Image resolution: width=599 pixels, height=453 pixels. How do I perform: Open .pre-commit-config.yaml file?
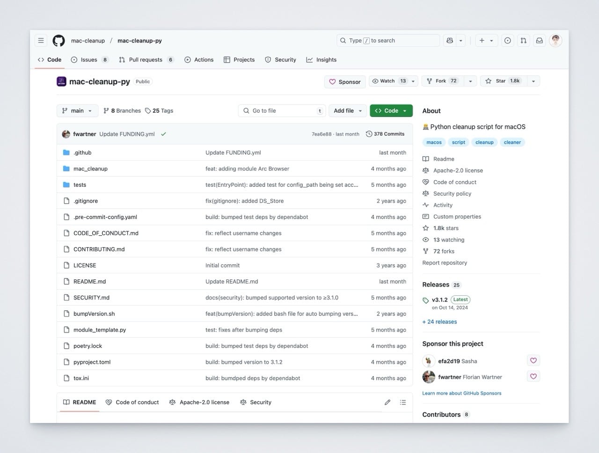tap(105, 217)
